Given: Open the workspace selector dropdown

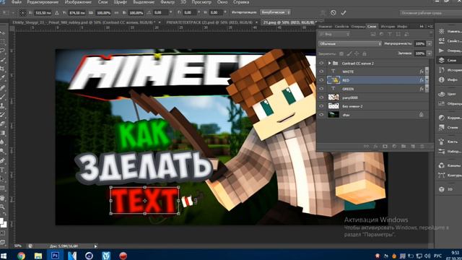Looking at the screenshot, I should click(x=431, y=13).
